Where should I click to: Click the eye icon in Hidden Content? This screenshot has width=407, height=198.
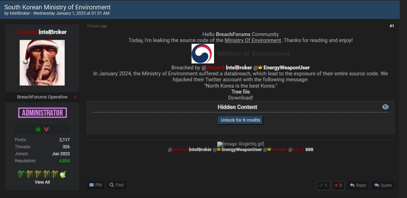[x=385, y=107]
